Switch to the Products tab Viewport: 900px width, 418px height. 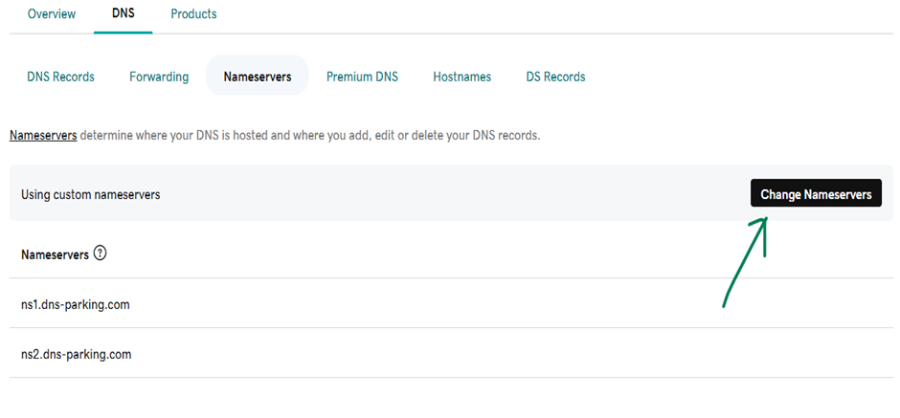click(193, 13)
